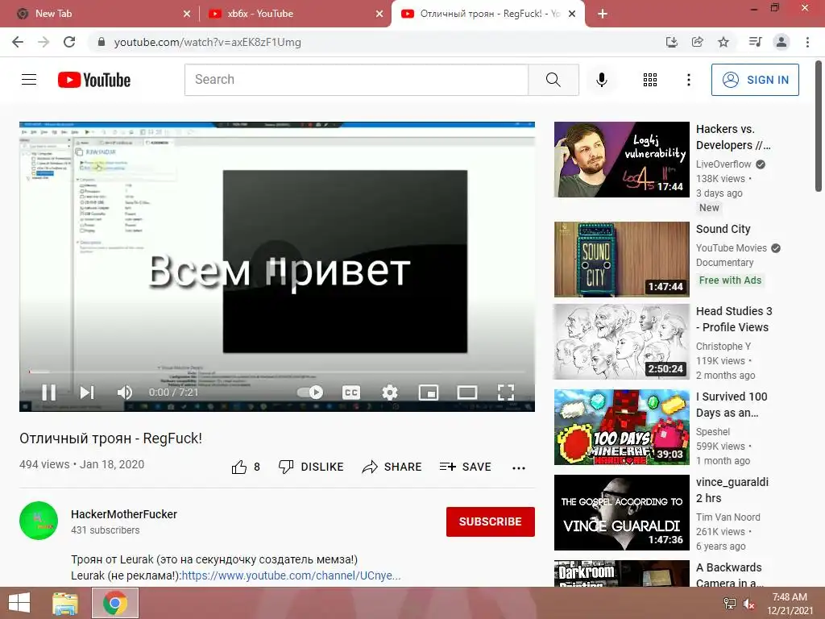Image resolution: width=825 pixels, height=619 pixels.
Task: Open YouTube settings three-dot menu
Action: [688, 80]
